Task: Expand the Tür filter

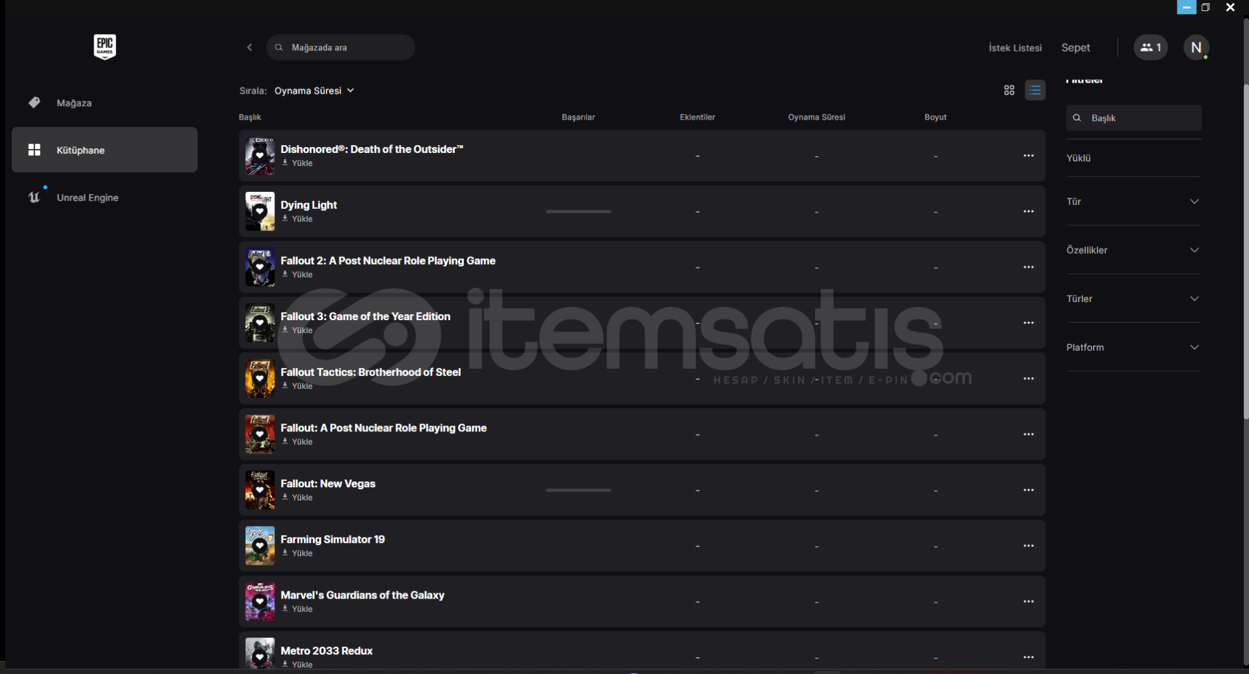Action: point(1133,202)
